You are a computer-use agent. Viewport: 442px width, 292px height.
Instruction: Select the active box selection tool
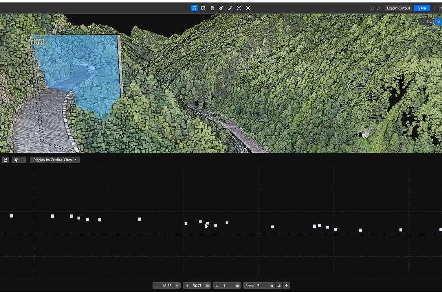pos(194,8)
